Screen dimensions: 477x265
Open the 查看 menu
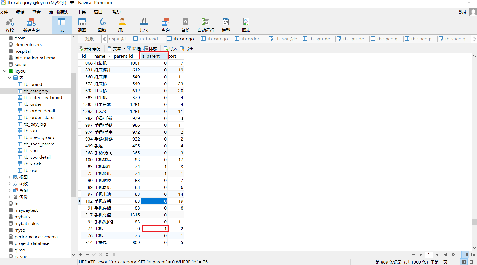(36, 12)
